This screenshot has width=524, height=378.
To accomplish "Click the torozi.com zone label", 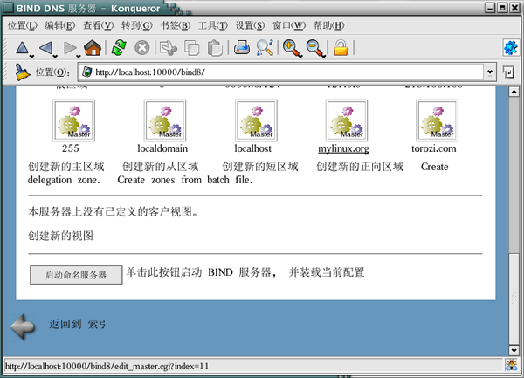I will pyautogui.click(x=434, y=148).
